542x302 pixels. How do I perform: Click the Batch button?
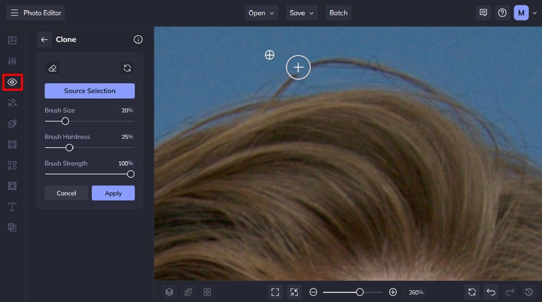tap(338, 13)
